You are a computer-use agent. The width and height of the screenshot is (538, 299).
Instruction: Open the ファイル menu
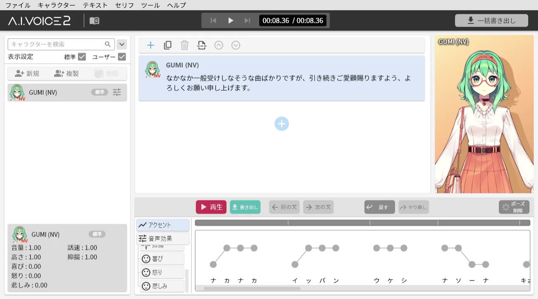(18, 6)
